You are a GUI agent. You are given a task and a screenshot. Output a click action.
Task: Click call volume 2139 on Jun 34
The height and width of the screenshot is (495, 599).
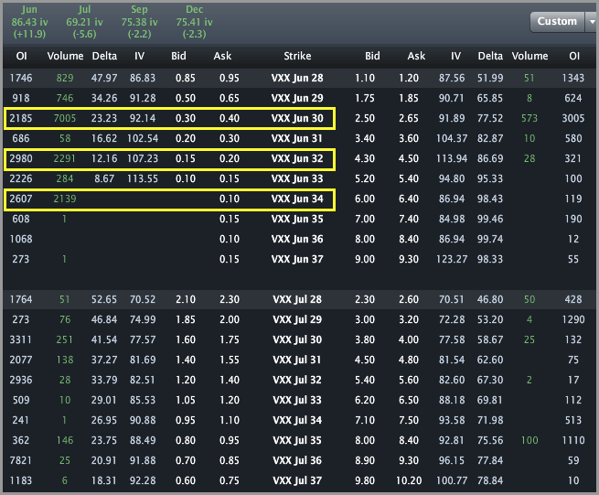tap(65, 199)
